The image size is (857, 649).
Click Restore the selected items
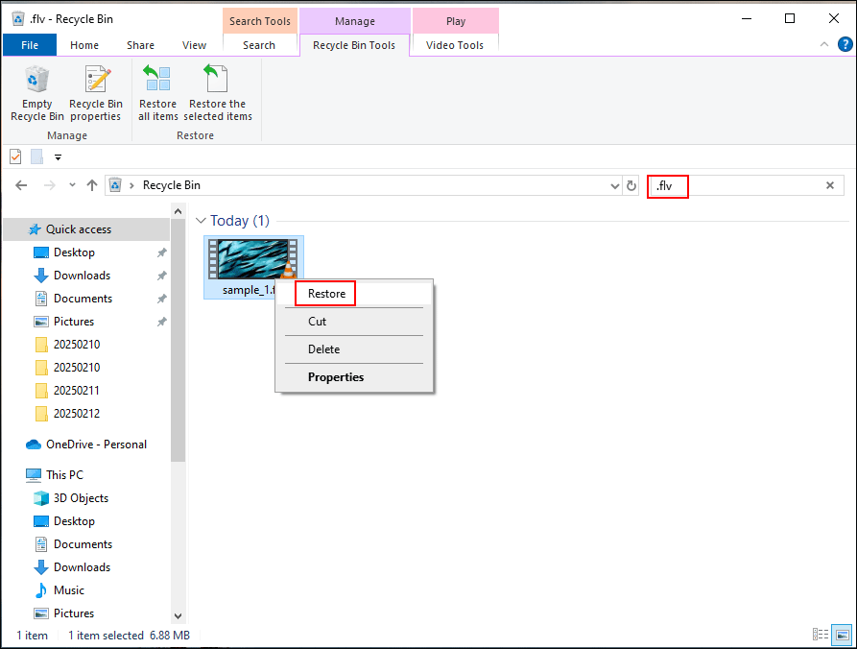coord(218,93)
